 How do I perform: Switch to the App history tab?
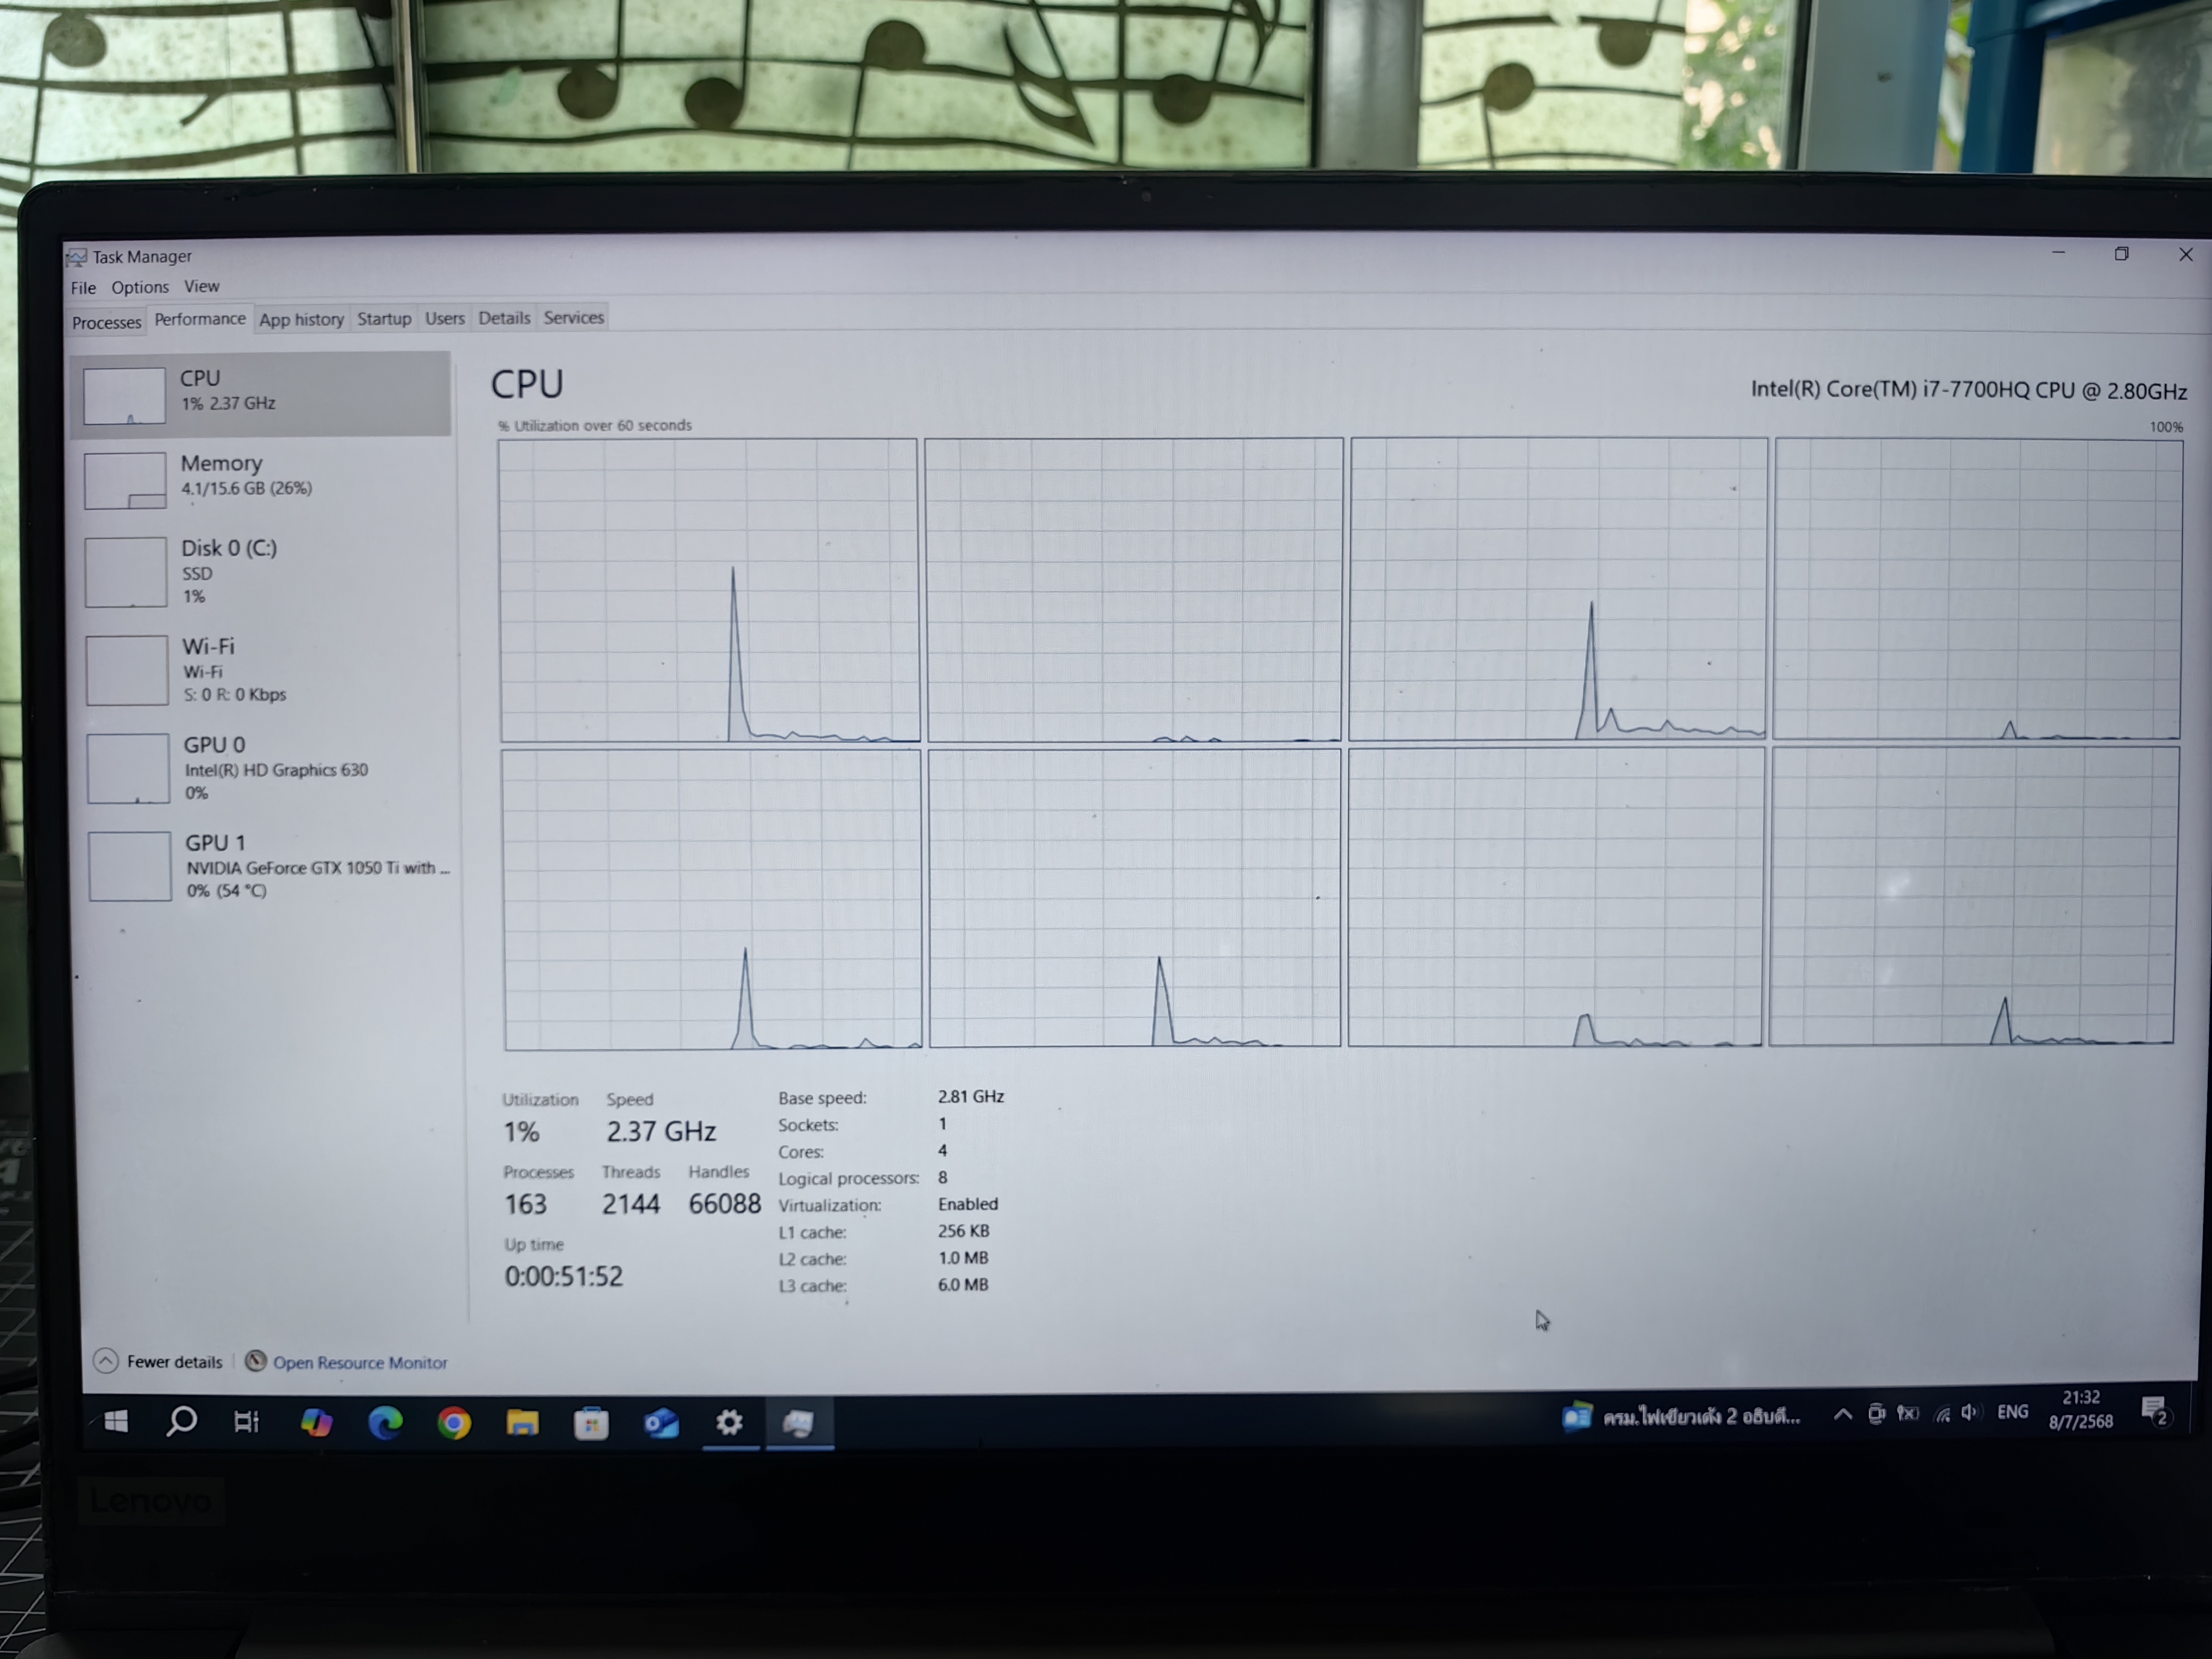(x=301, y=319)
